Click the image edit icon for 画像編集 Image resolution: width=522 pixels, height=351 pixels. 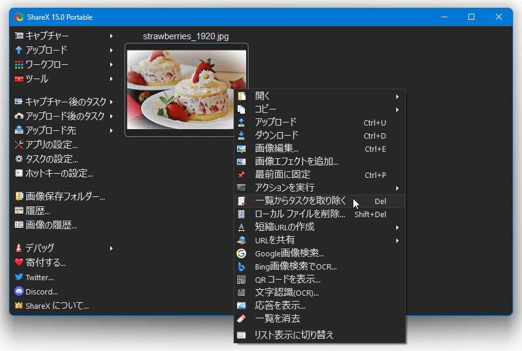tap(241, 149)
